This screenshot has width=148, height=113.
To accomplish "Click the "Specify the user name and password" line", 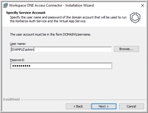I will pos(68,17).
